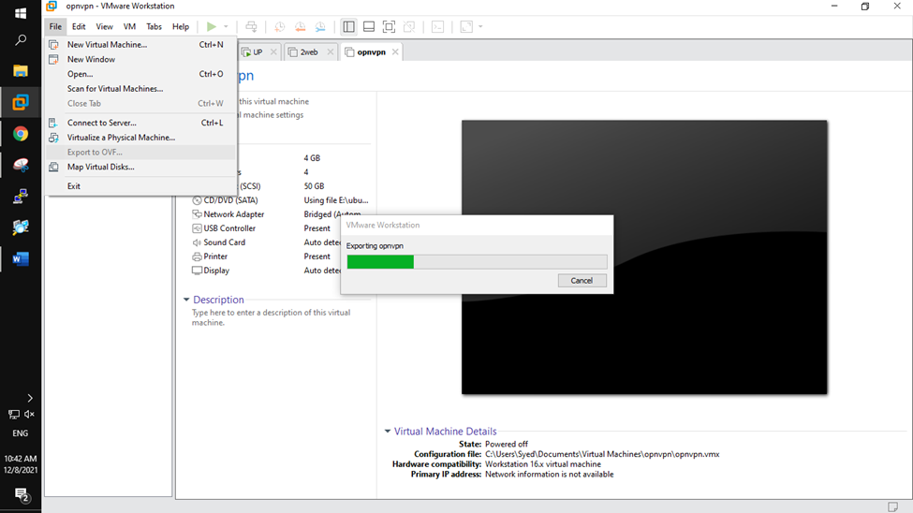Collapse the Description section
This screenshot has width=913, height=513.
coord(186,300)
